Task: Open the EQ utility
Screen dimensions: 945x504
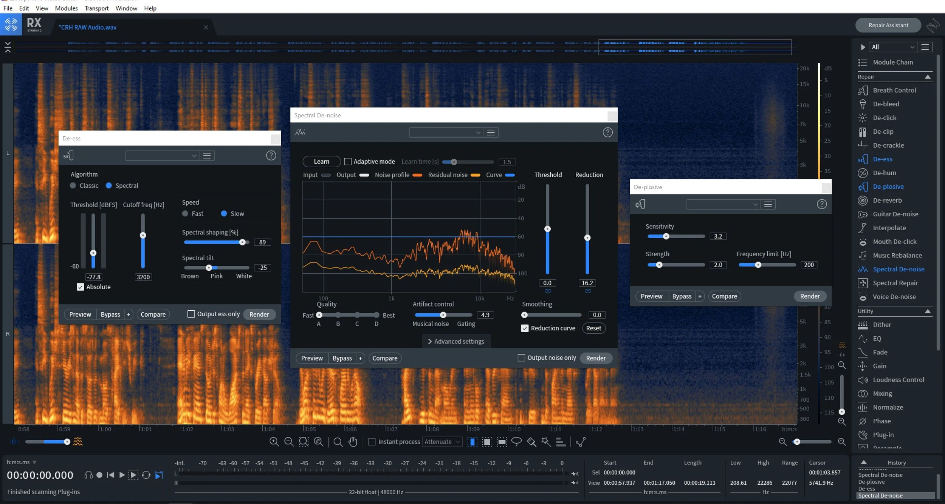Action: [x=877, y=339]
